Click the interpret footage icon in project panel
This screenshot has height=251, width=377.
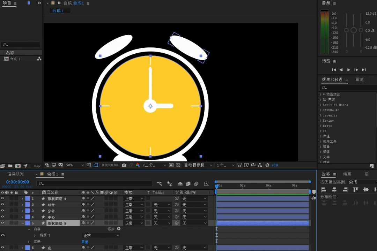pyautogui.click(x=3, y=166)
